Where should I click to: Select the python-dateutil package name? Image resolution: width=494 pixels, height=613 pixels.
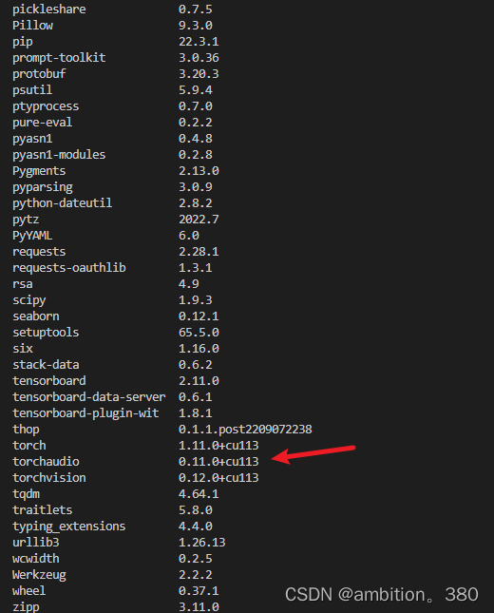click(x=62, y=203)
